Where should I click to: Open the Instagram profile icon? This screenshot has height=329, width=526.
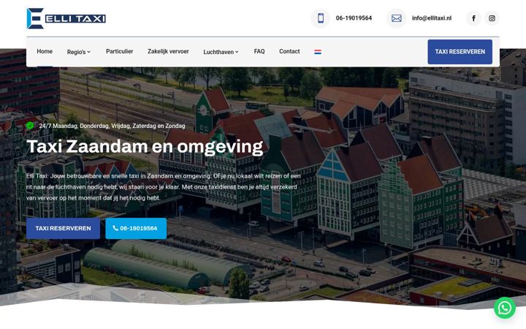pyautogui.click(x=492, y=18)
